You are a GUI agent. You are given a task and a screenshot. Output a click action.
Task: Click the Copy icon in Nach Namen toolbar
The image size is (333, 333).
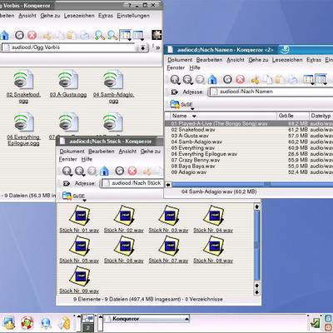point(268,80)
